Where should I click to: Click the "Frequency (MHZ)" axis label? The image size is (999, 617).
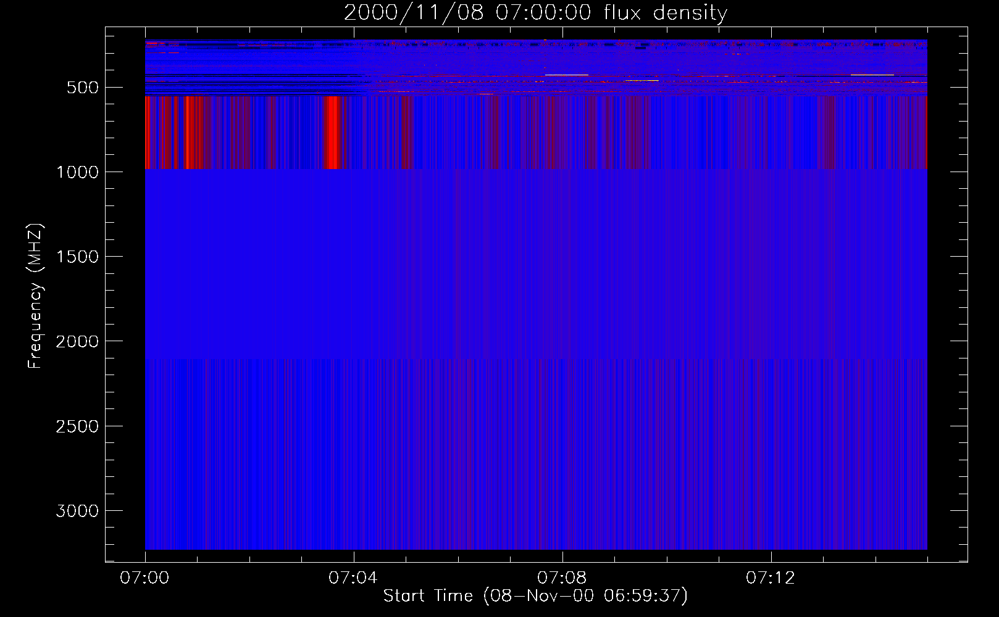coord(35,296)
